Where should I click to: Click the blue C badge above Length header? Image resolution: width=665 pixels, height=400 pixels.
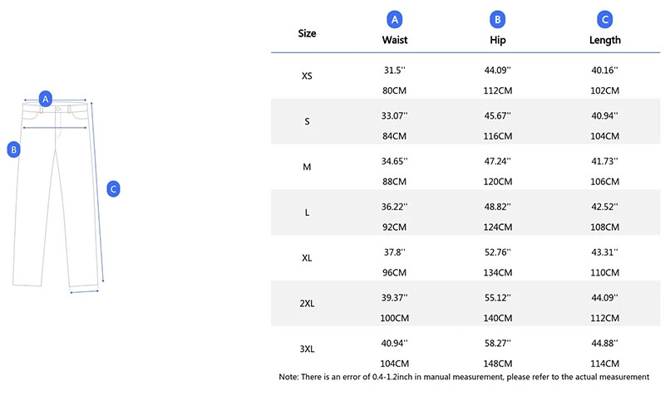click(605, 20)
